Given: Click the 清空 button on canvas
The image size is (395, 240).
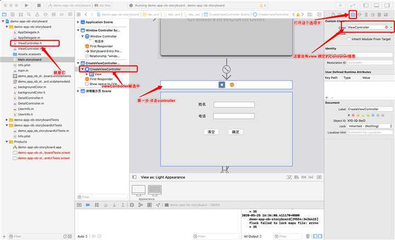Looking at the screenshot, I should 211,132.
